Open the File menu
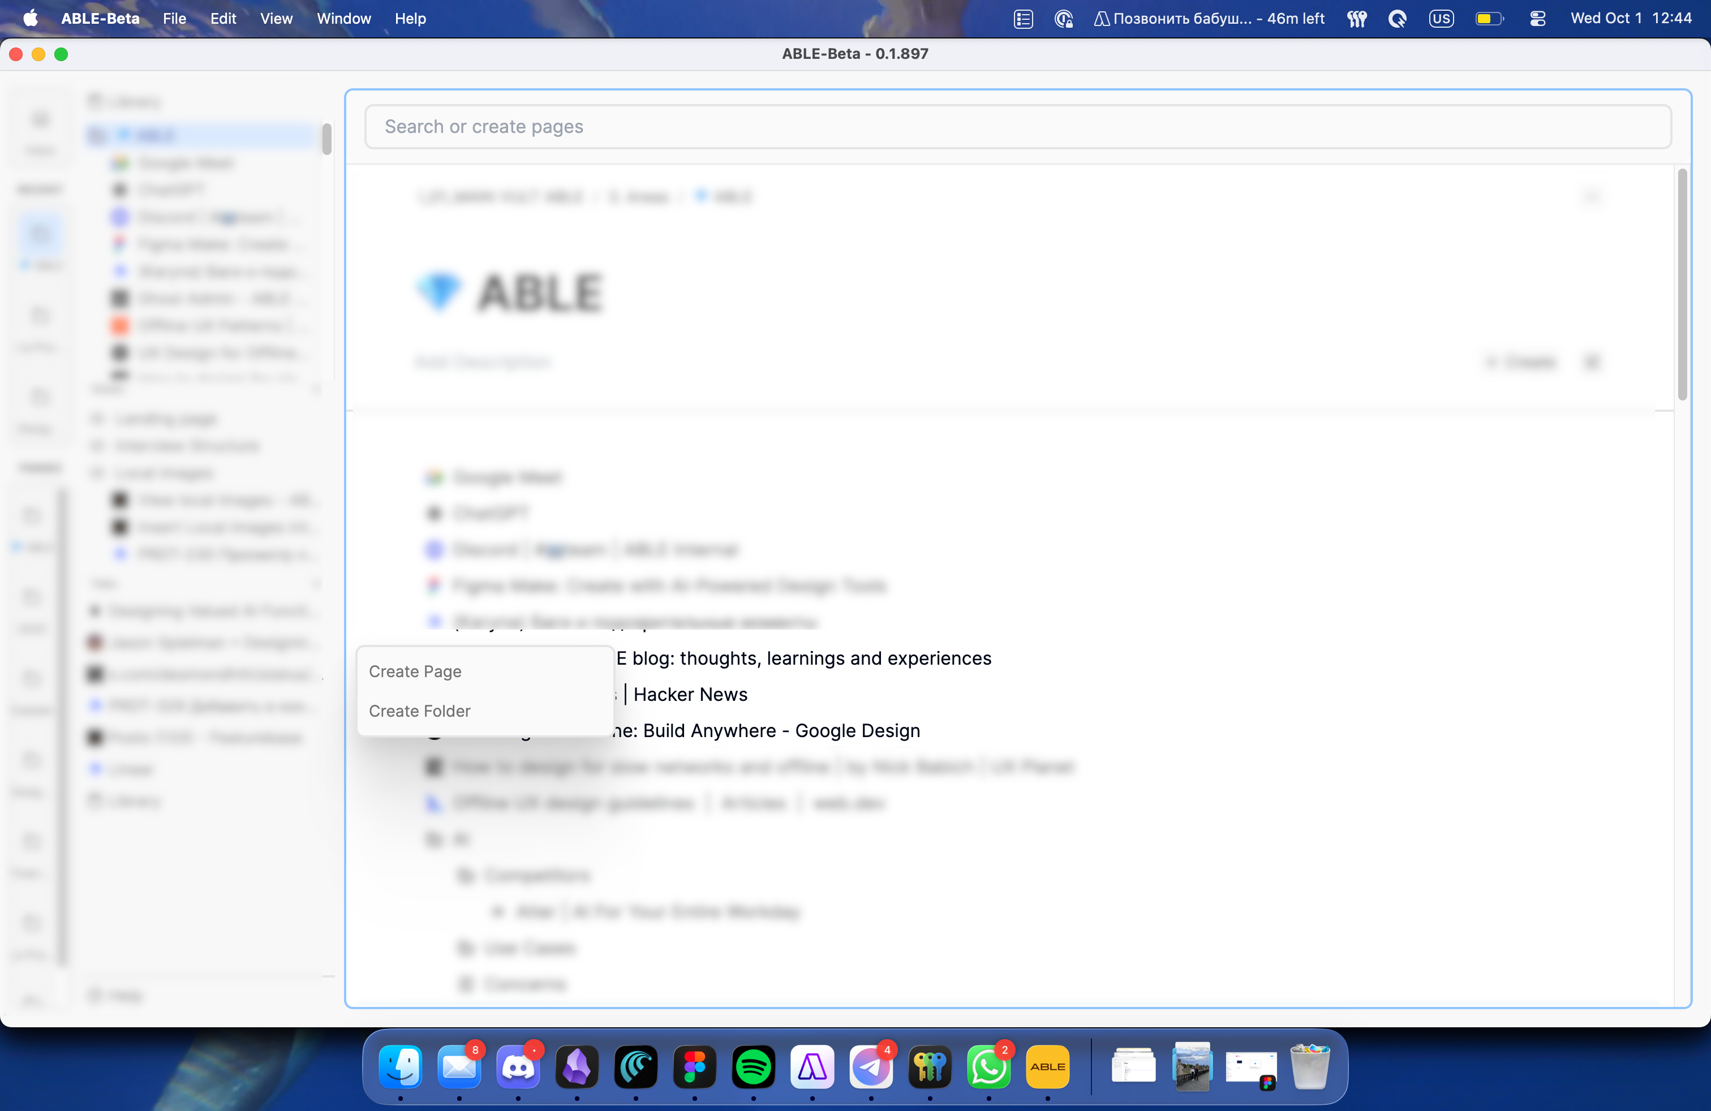This screenshot has height=1111, width=1711. 175,19
